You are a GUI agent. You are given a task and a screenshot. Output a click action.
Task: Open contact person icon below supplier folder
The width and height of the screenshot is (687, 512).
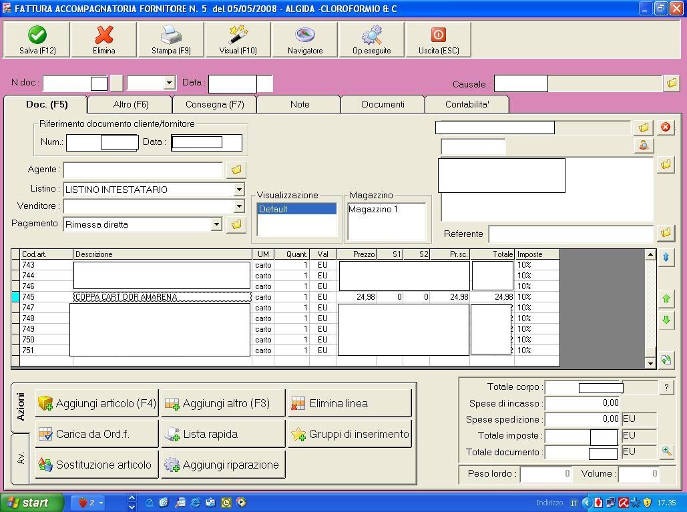coord(644,145)
